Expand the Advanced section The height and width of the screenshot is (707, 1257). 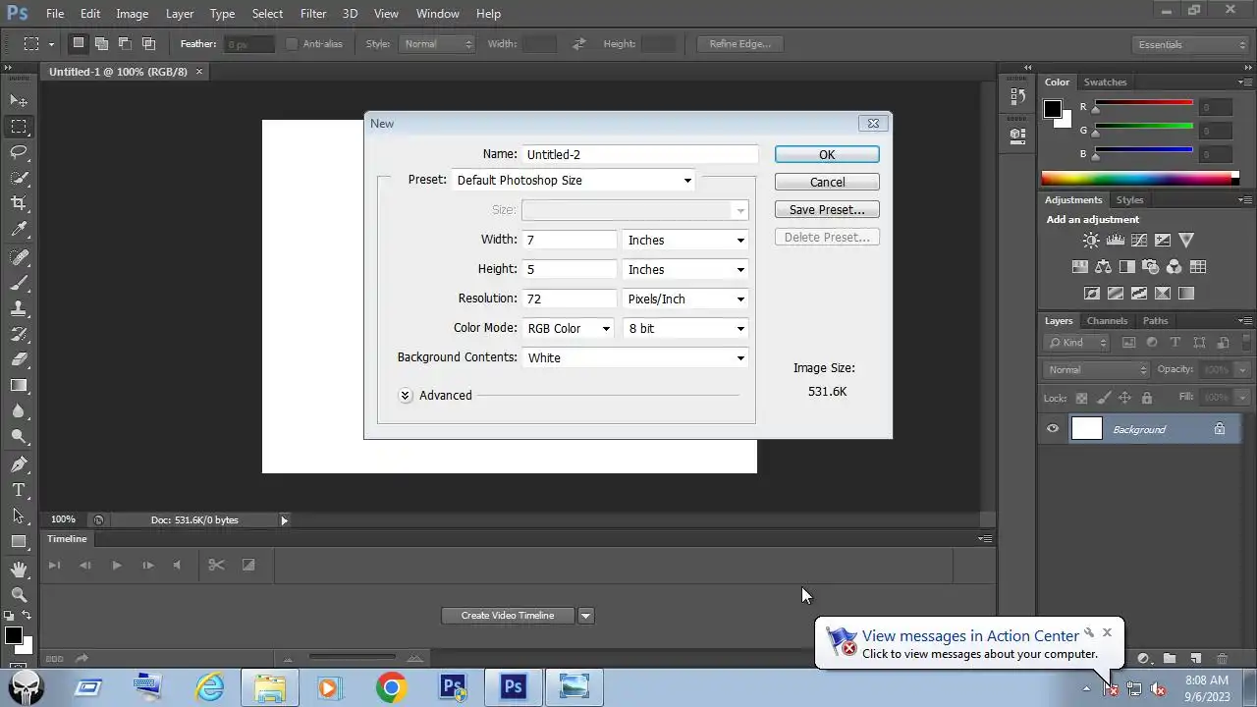406,396
